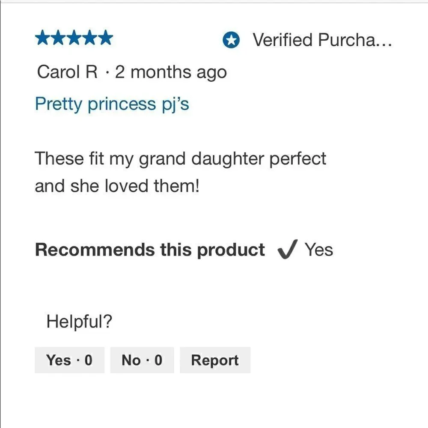
Task: Vote not helpful with "No · 0"
Action: pyautogui.click(x=142, y=360)
